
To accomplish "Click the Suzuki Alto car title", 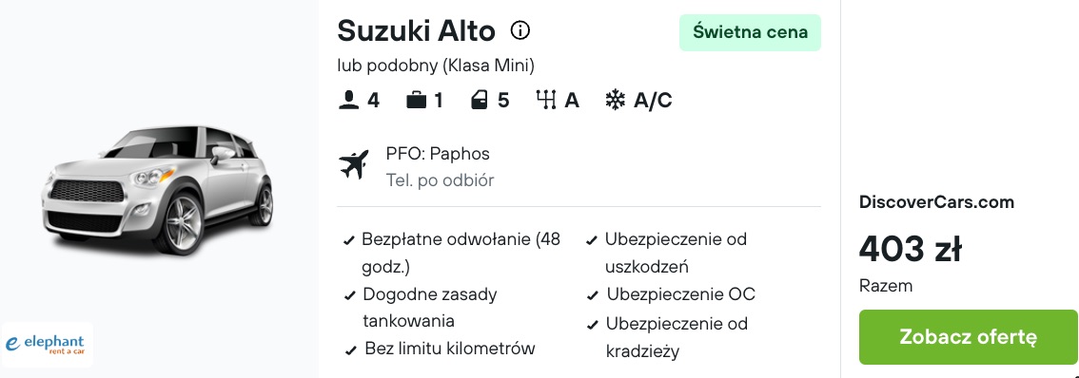I will pyautogui.click(x=417, y=31).
